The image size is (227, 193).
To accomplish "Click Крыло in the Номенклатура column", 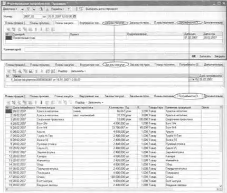I will 41,132.
